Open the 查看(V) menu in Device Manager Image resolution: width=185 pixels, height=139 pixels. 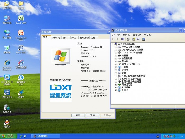tap(137, 35)
